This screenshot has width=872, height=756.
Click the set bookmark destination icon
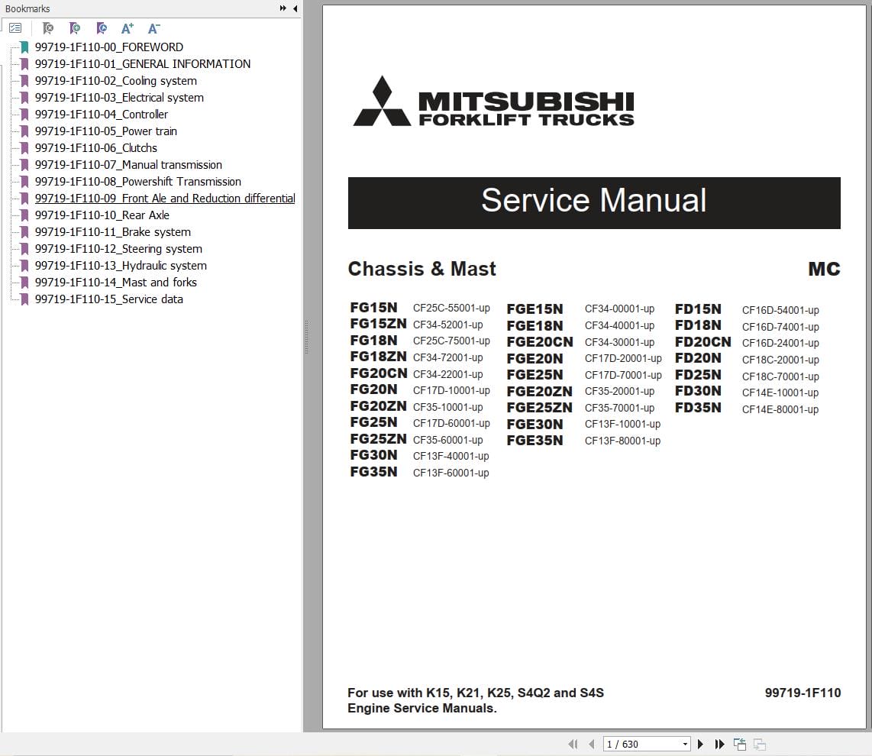pos(102,27)
